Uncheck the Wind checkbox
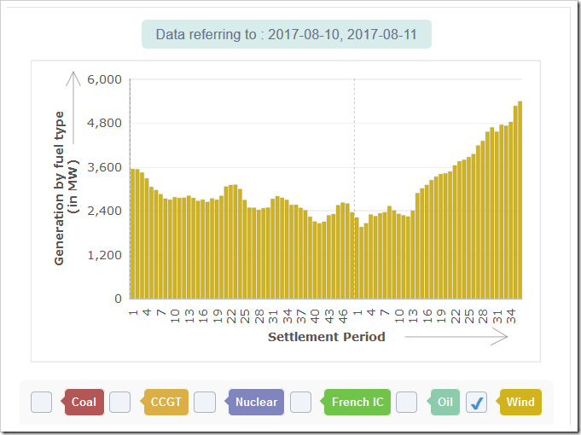The width and height of the screenshot is (581, 435). coord(478,403)
